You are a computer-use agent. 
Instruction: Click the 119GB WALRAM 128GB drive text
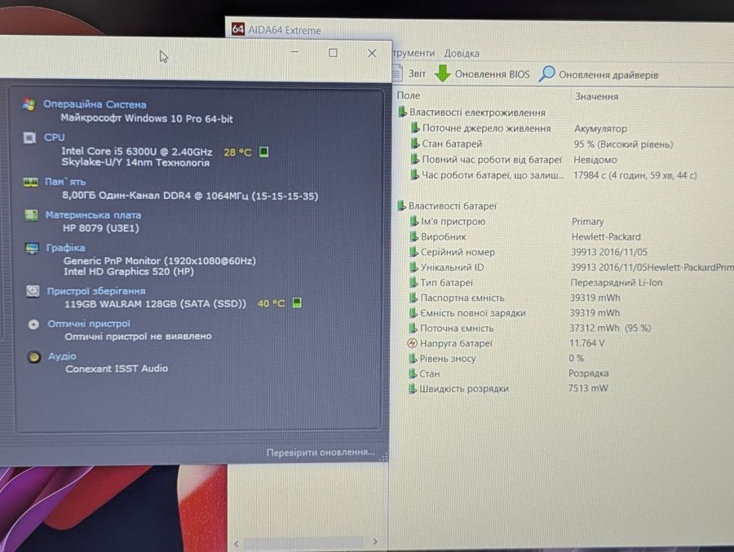pos(155,304)
